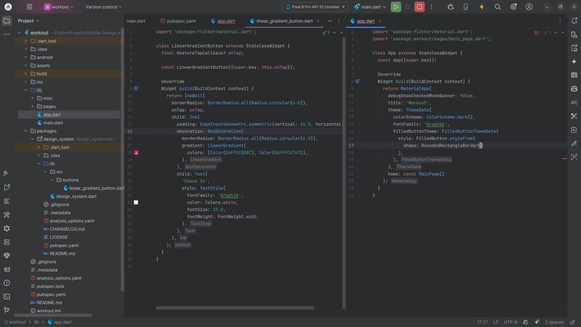The image size is (581, 327).
Task: Select main.dart in the project tree
Action: pyautogui.click(x=53, y=123)
